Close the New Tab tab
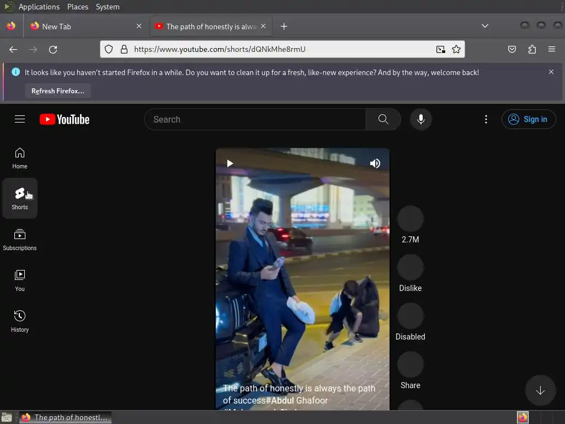This screenshot has height=424, width=565. (x=139, y=26)
